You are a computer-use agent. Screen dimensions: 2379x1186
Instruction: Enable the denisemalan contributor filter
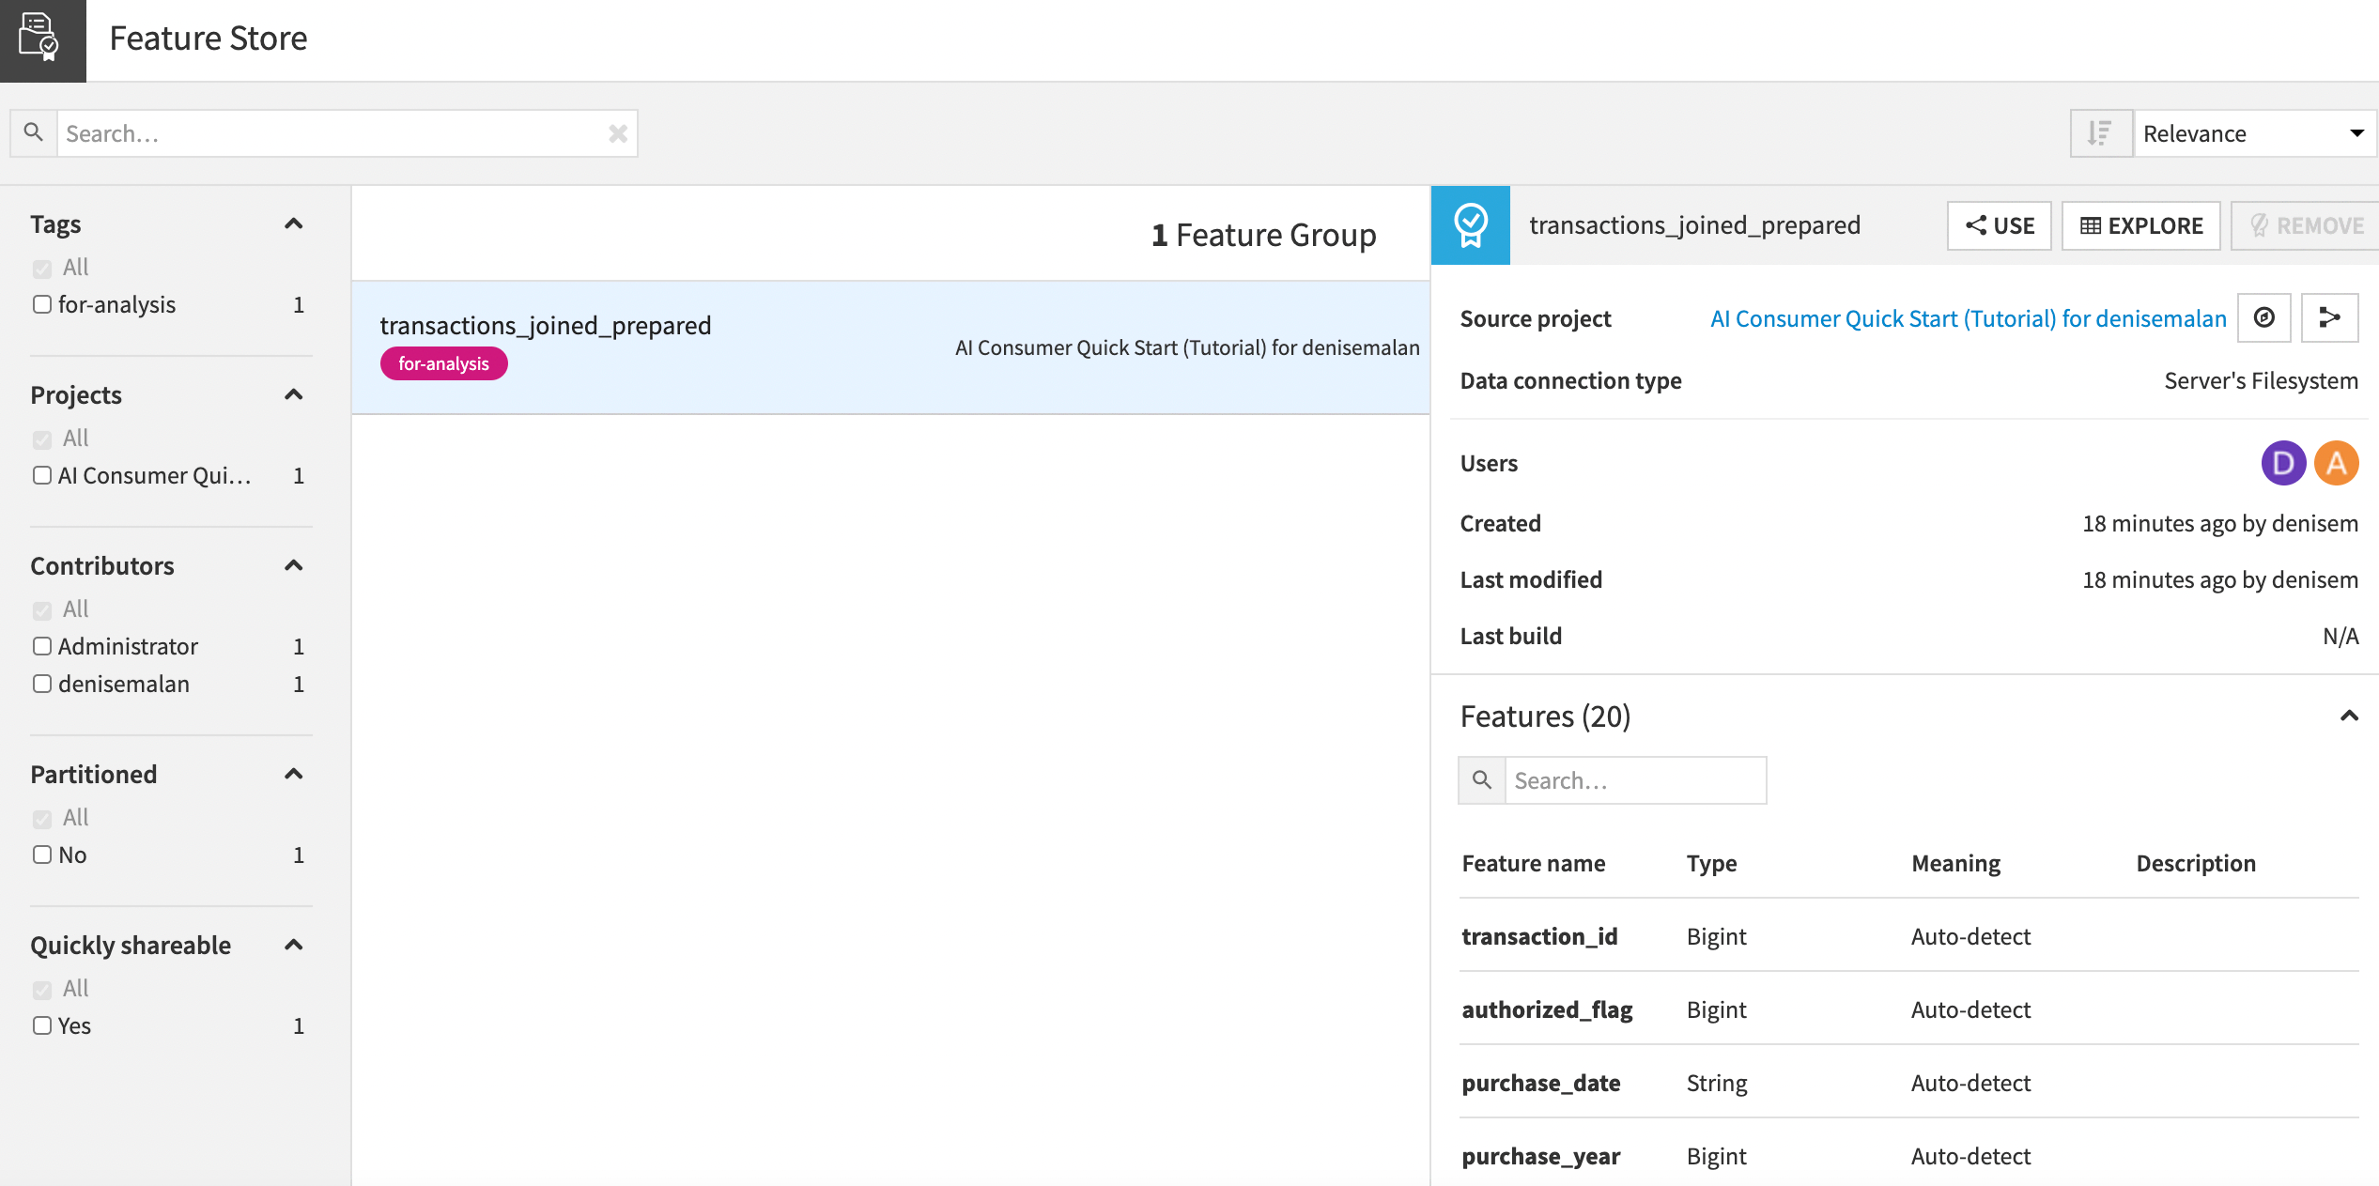point(41,684)
